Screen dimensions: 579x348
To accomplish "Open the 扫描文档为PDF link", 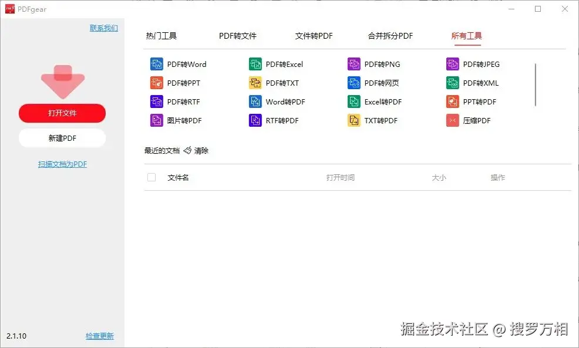I will click(x=62, y=164).
